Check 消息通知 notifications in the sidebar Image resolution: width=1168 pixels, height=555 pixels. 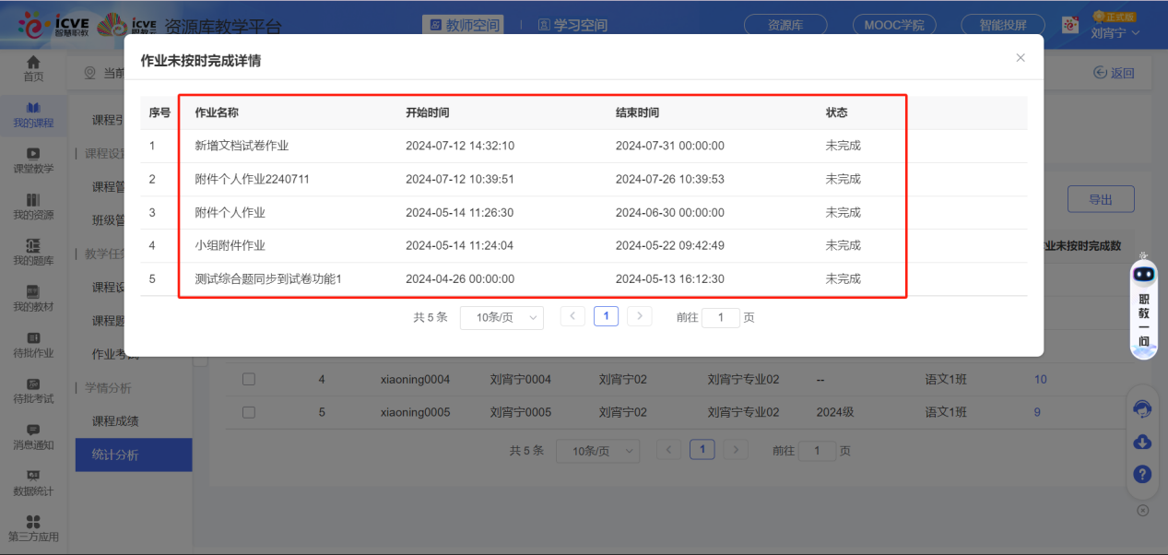click(x=33, y=437)
